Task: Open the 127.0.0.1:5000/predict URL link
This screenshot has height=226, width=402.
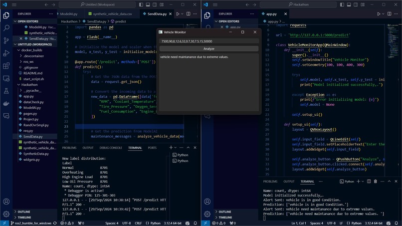Action: click(x=319, y=35)
